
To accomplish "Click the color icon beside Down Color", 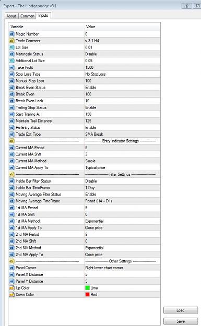I will 11,295.
